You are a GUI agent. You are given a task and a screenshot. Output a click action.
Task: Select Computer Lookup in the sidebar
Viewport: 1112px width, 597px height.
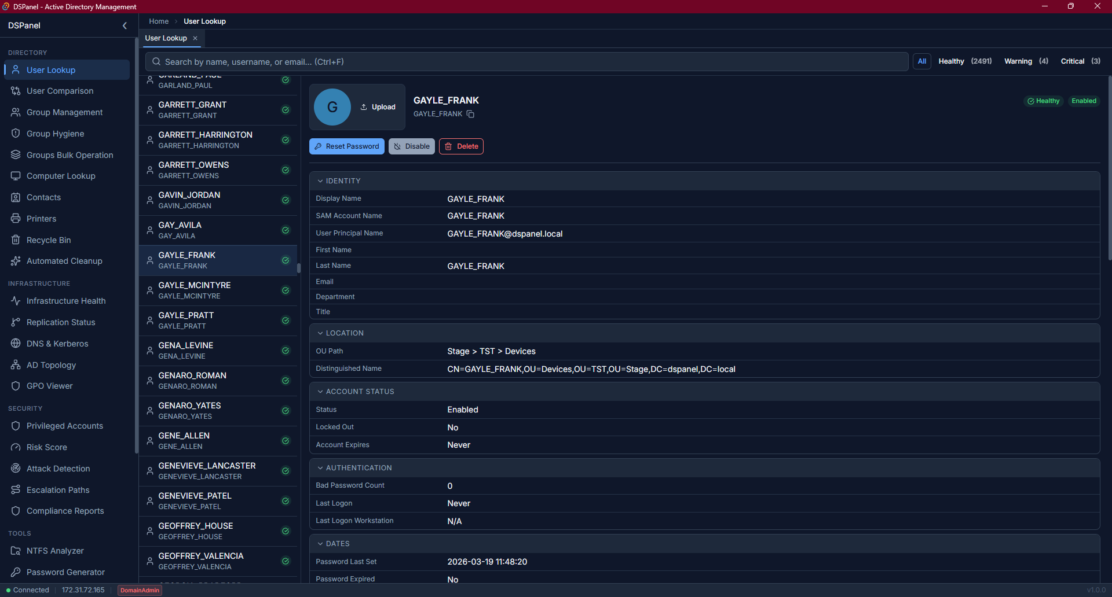tap(60, 176)
